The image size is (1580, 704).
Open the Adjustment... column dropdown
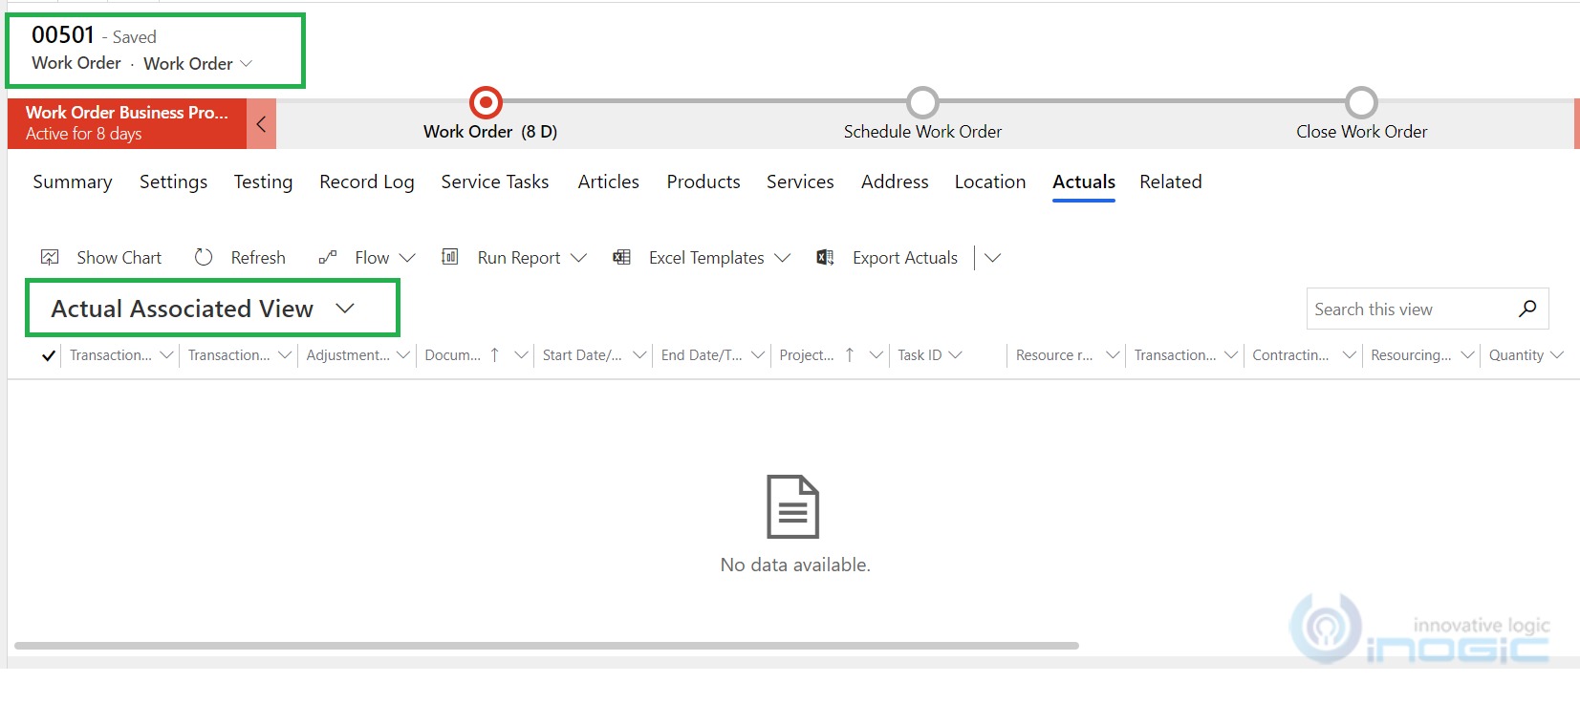tap(402, 354)
